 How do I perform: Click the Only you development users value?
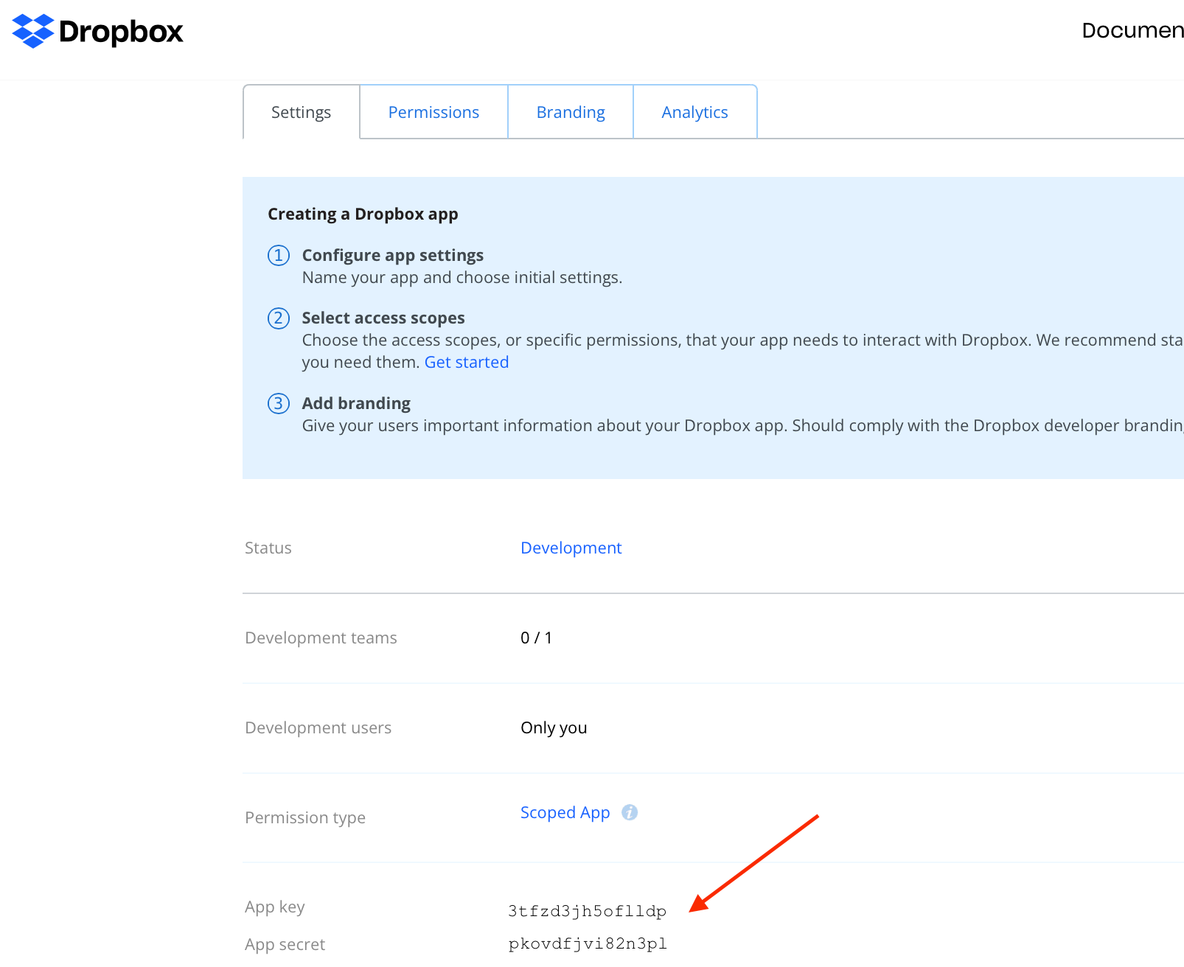[554, 727]
